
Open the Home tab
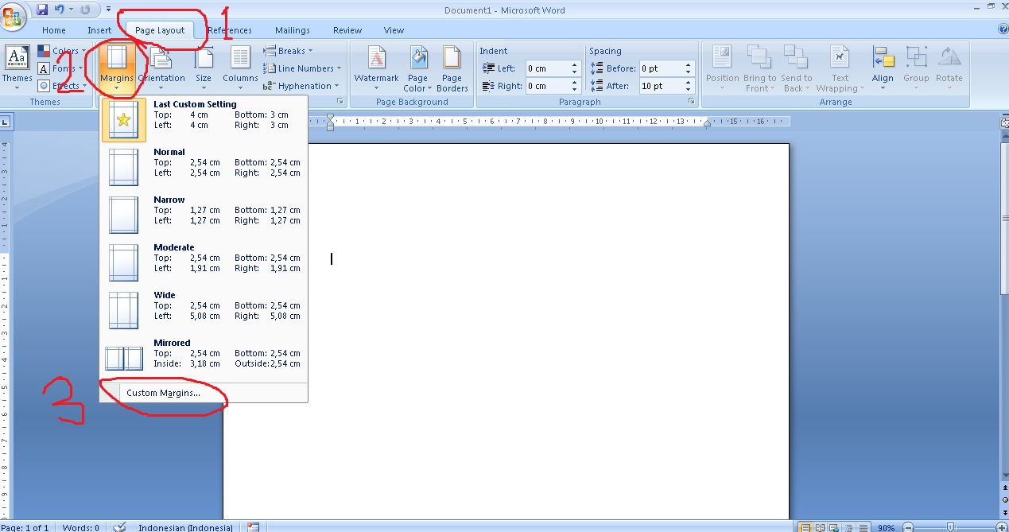tap(54, 30)
